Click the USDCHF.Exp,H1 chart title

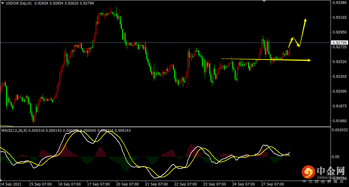click(19, 3)
